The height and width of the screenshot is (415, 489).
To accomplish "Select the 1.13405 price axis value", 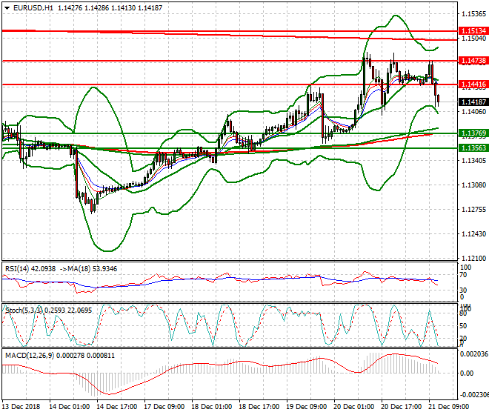I will tap(473, 160).
